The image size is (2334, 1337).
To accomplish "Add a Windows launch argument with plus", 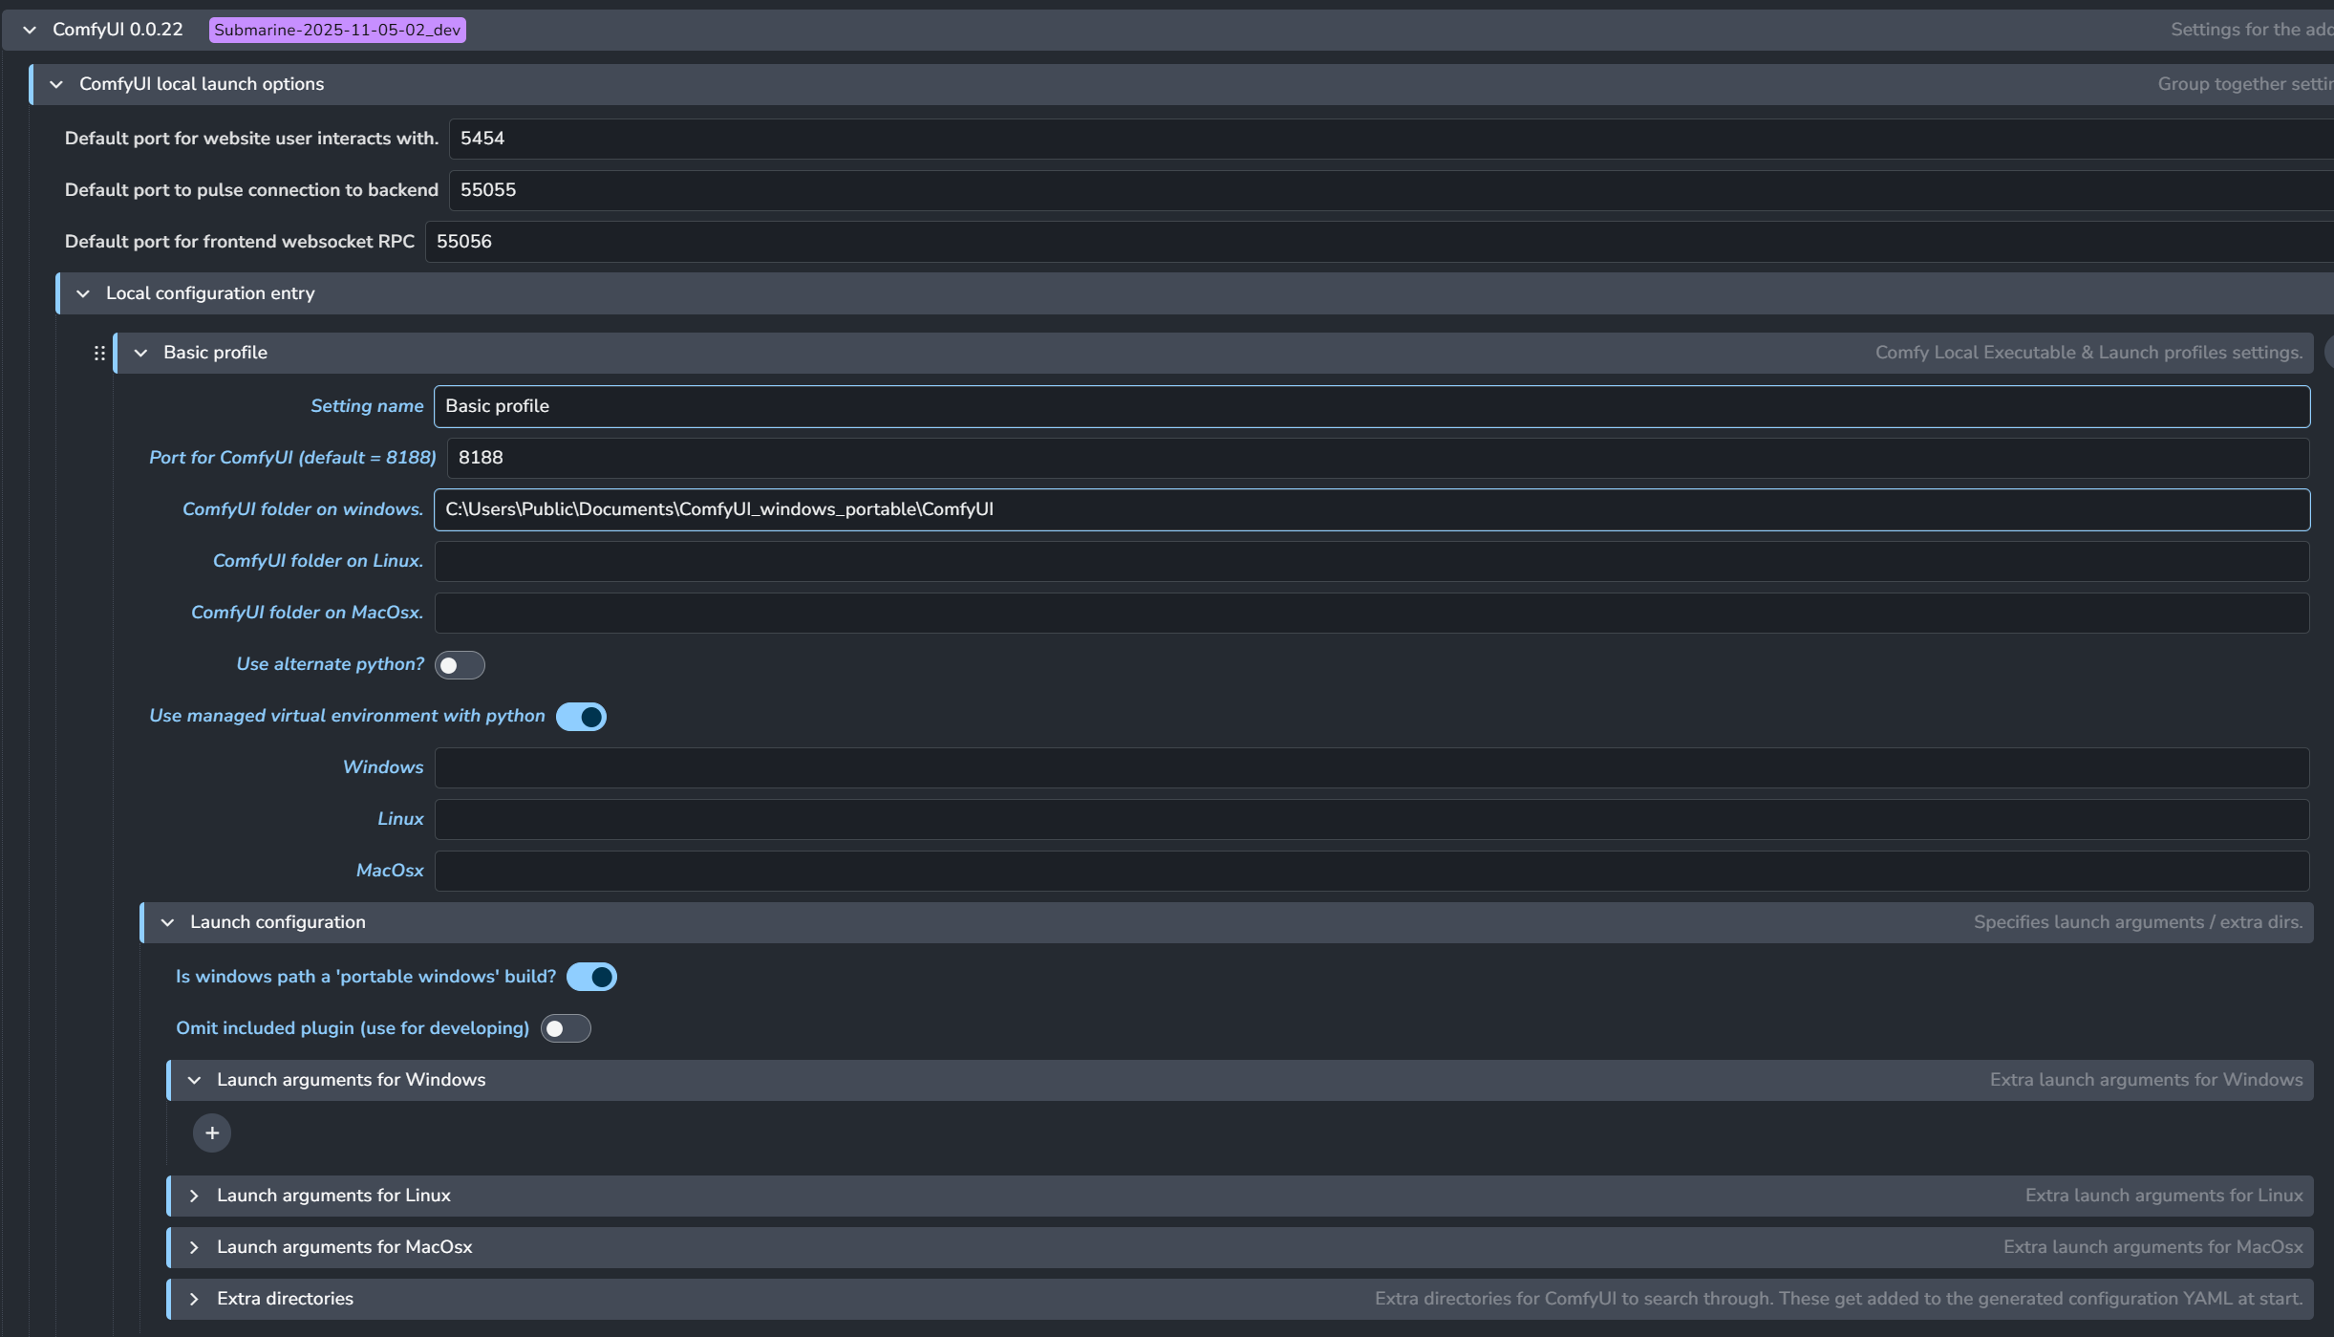I will pos(212,1133).
